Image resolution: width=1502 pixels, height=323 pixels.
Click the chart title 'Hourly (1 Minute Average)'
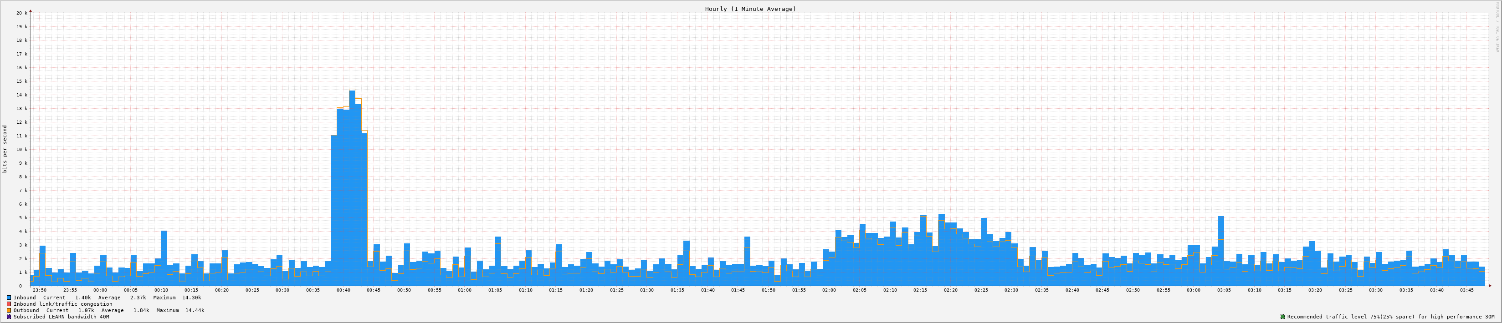(x=750, y=9)
